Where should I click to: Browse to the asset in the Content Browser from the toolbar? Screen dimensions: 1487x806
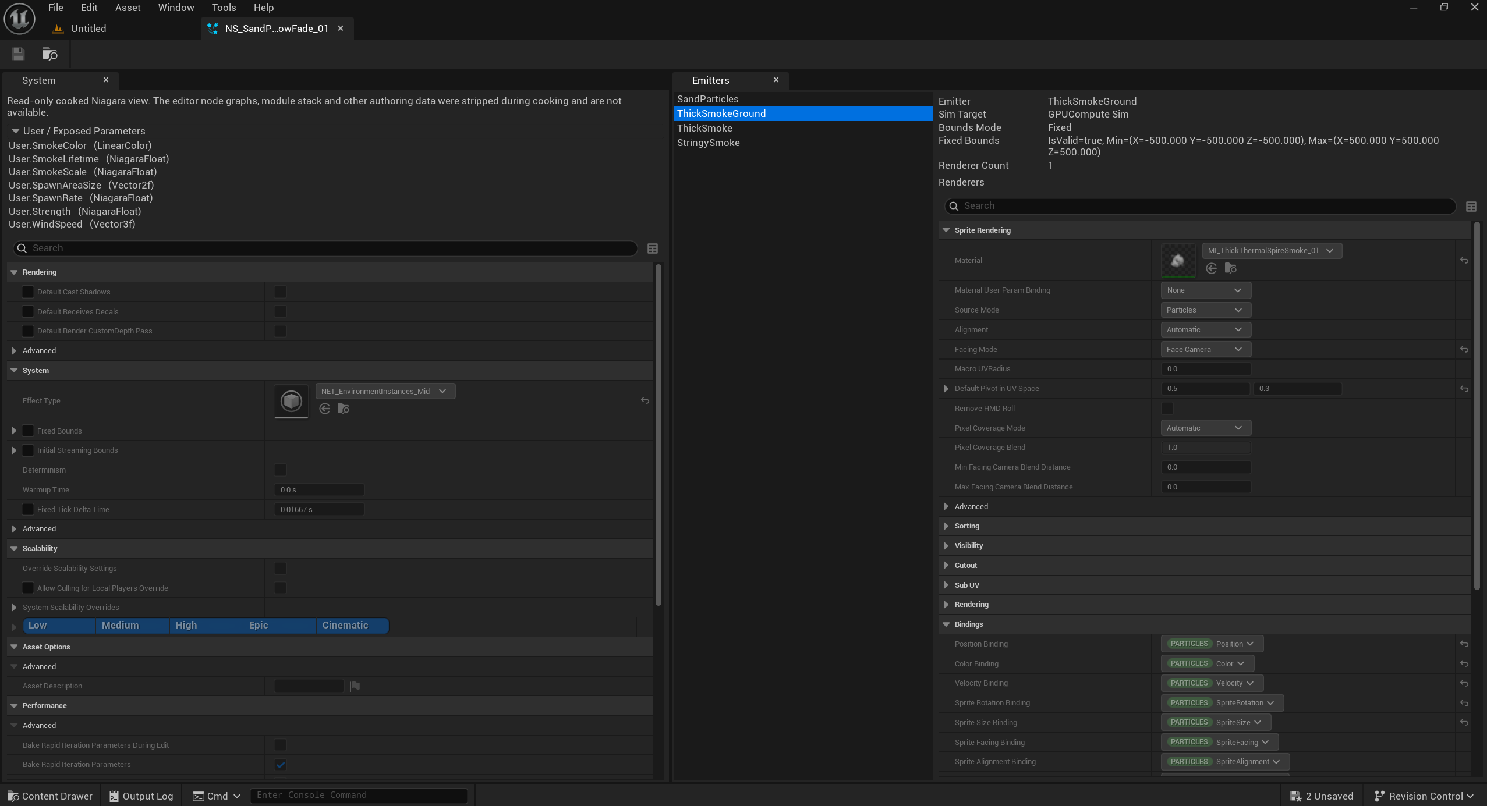click(50, 54)
